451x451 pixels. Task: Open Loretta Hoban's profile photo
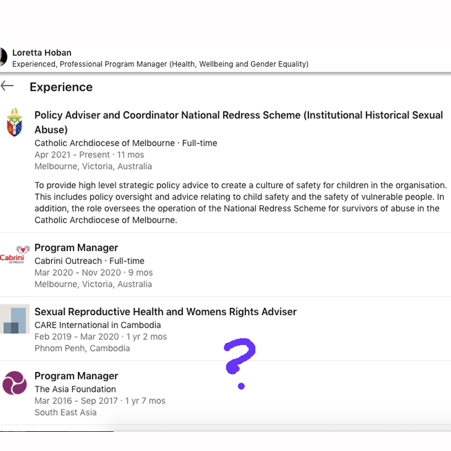[3, 56]
